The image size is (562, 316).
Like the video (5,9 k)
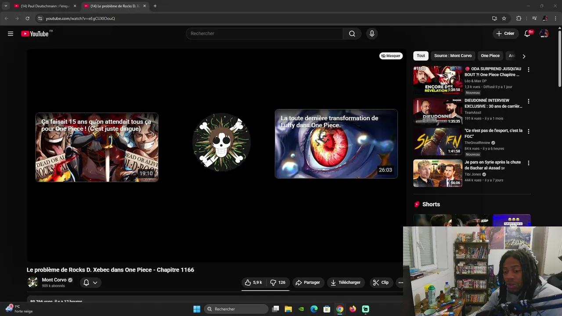[x=253, y=283]
